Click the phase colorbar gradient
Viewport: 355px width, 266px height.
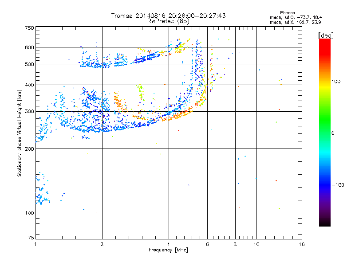[325, 132]
